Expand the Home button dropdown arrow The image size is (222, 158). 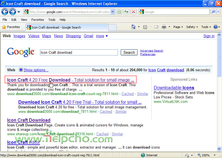pos(139,27)
